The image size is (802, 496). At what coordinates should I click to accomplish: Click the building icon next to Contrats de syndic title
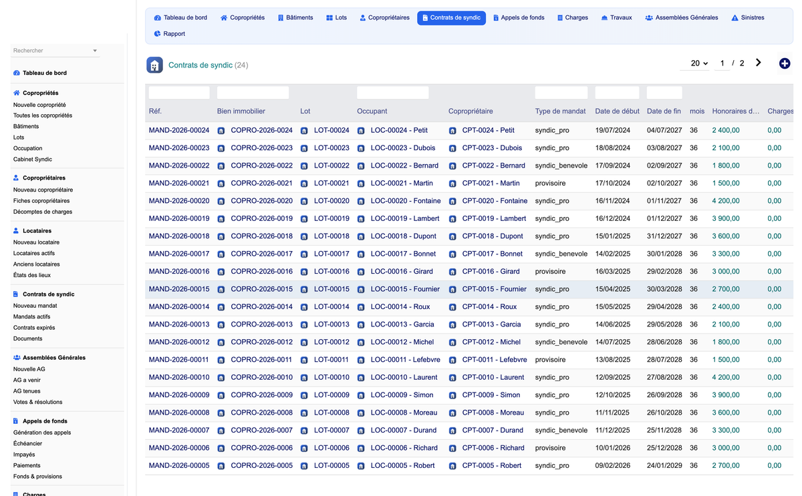pos(154,65)
